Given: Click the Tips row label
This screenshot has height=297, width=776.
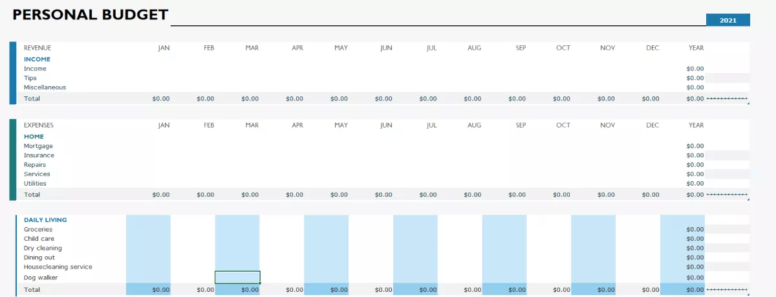Looking at the screenshot, I should [x=30, y=78].
